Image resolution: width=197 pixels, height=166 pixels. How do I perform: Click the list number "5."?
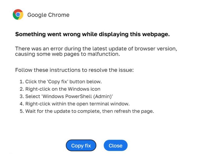(x=22, y=111)
